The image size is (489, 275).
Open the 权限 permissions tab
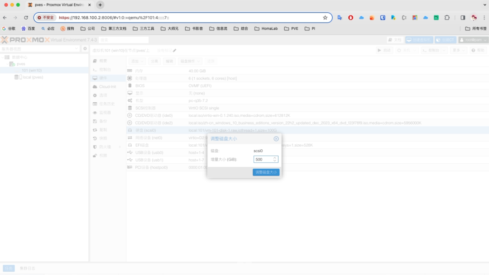click(103, 156)
